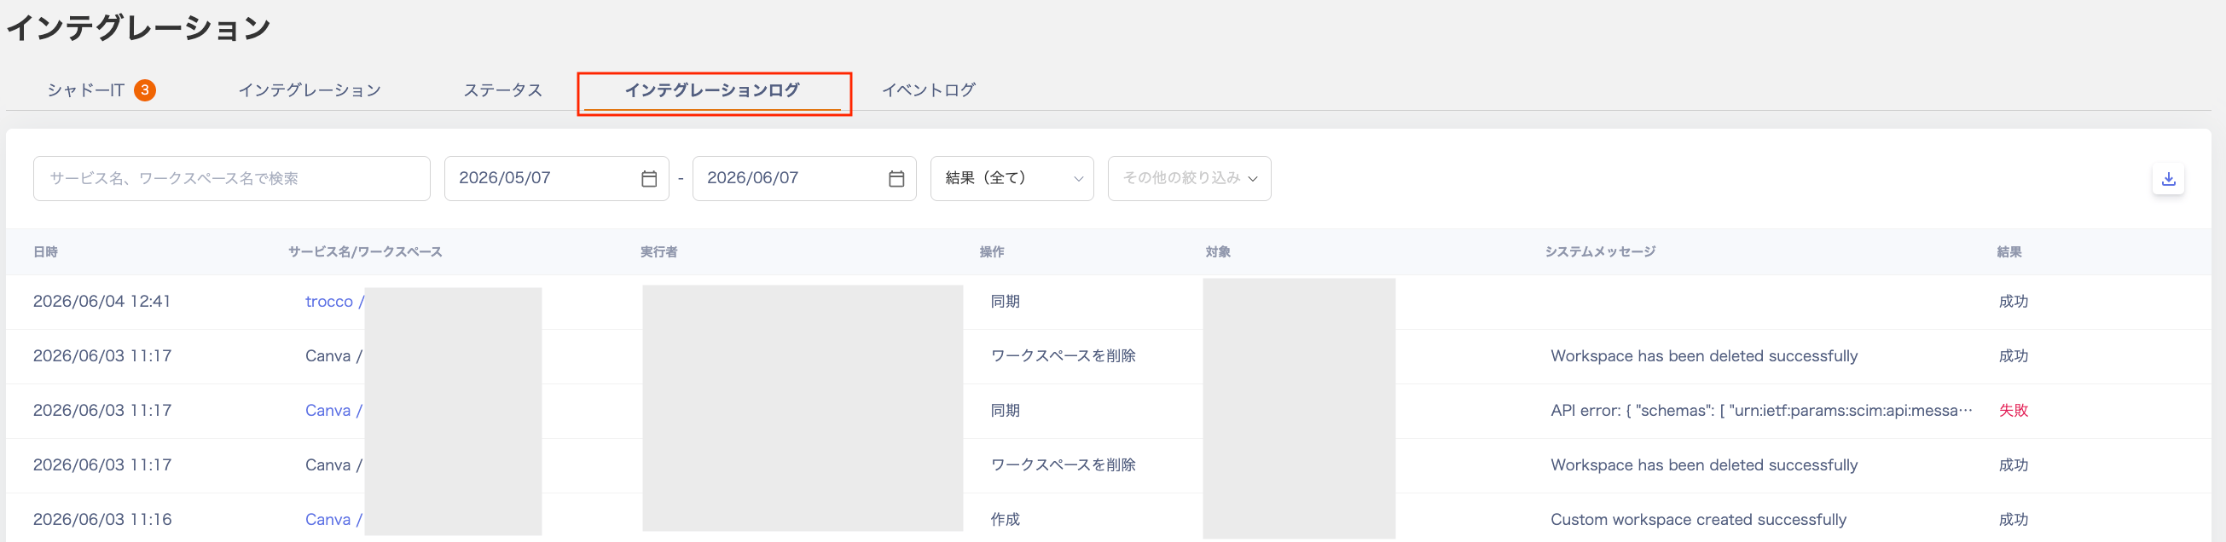Screen dimensions: 2226x542
Task: Click 成功 result in the trocco row
Action: (x=2013, y=301)
